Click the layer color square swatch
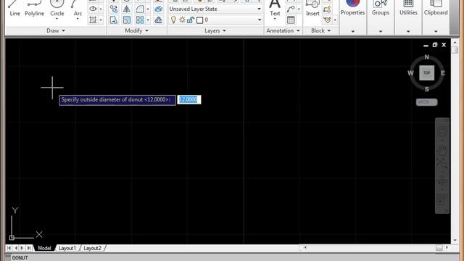 point(200,20)
